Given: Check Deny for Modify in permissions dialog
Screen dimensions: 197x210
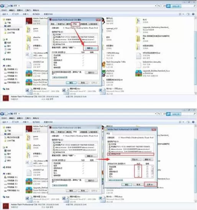Looking at the screenshot, I should coord(147,169).
